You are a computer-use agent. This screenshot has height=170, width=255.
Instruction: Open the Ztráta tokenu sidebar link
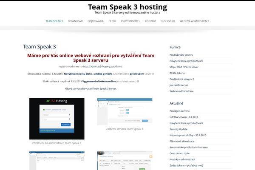coord(177,73)
